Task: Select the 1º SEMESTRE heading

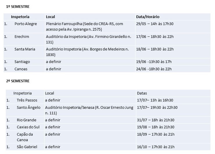Action: point(18,7)
